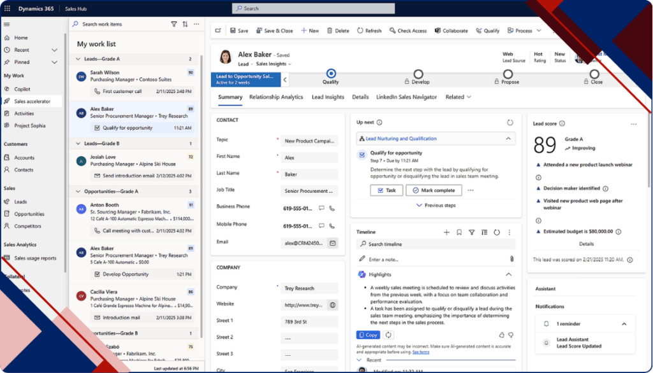Viewport: 653px width, 373px height.
Task: Copy the AI-generated highlights
Action: [368, 335]
